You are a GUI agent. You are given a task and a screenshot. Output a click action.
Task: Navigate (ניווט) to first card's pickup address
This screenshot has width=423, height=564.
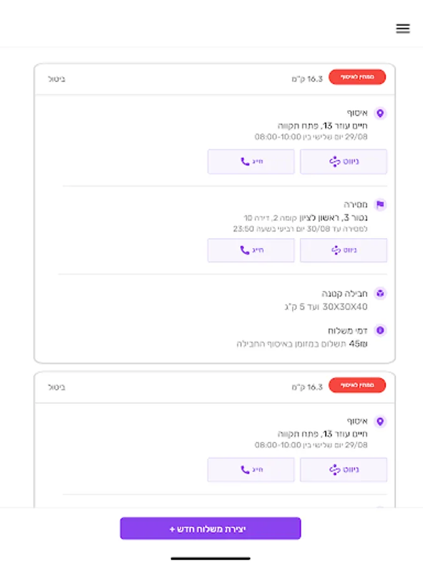point(343,162)
